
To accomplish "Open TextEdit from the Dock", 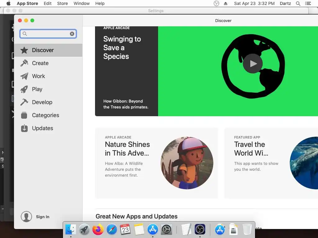I will point(186,230).
